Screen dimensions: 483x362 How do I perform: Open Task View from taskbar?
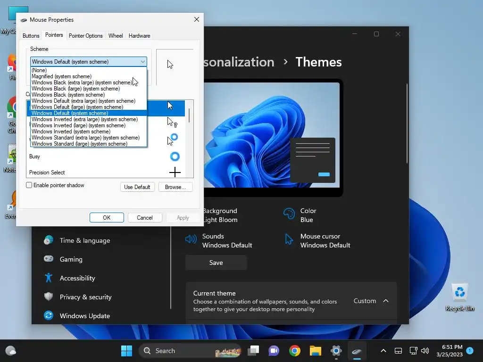253,351
